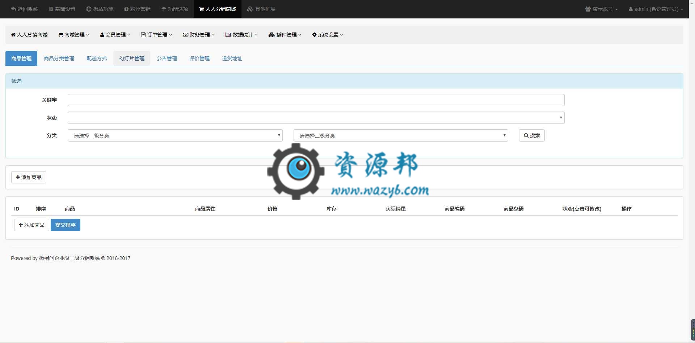The image size is (695, 343).
Task: Open 基础设置 in the top bar
Action: tap(62, 9)
